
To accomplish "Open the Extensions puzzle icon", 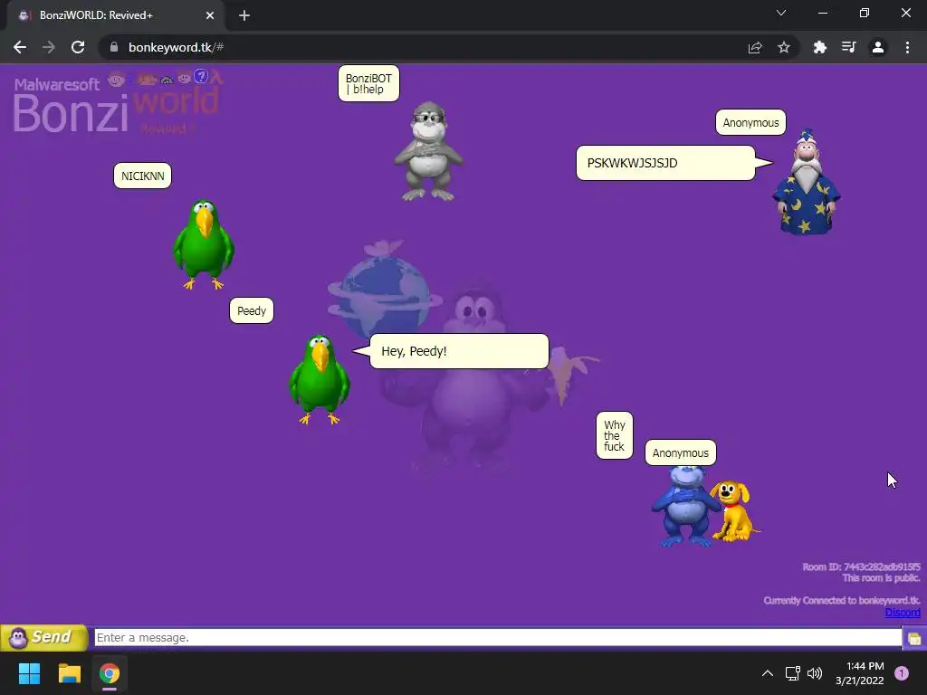I will click(x=820, y=47).
